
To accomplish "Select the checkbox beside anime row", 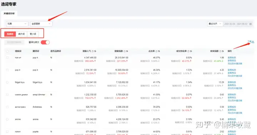I will (x=7, y=119).
